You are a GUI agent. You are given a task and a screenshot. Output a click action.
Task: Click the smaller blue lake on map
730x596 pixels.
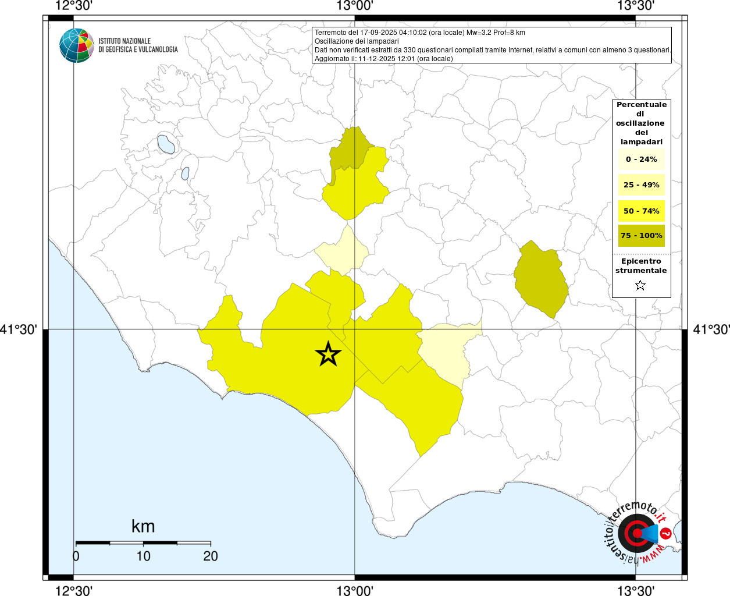(185, 173)
